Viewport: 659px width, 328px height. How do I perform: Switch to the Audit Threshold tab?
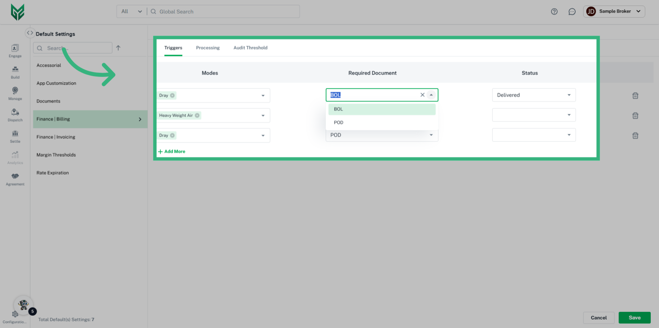click(250, 48)
